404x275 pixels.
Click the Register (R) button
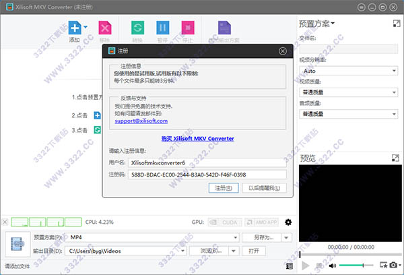(224, 188)
